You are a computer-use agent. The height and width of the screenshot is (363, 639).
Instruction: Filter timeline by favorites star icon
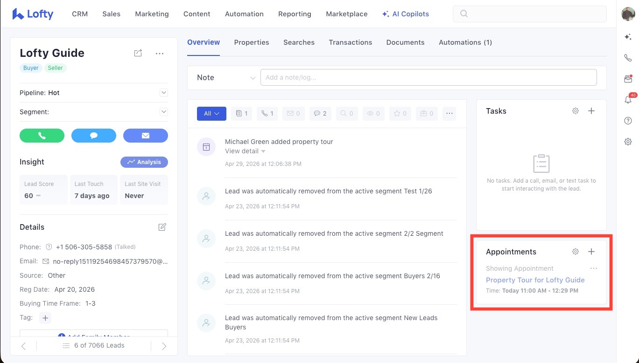tap(400, 113)
